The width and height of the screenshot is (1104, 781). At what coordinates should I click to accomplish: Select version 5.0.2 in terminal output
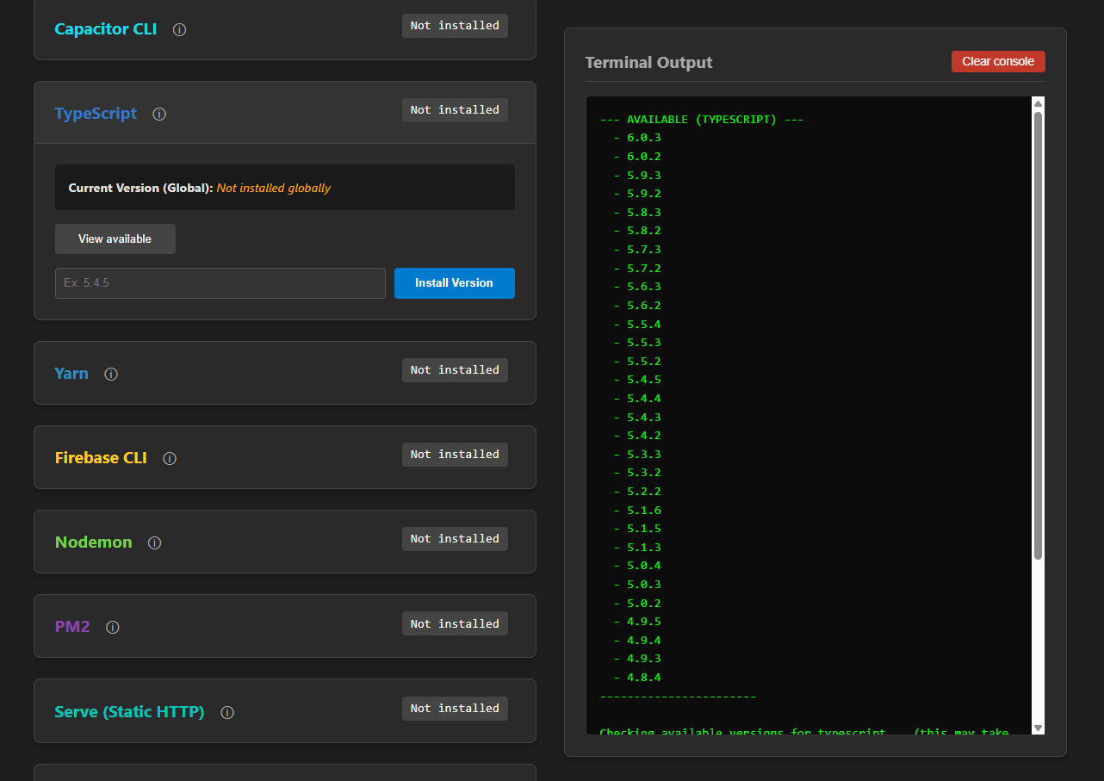tap(643, 604)
